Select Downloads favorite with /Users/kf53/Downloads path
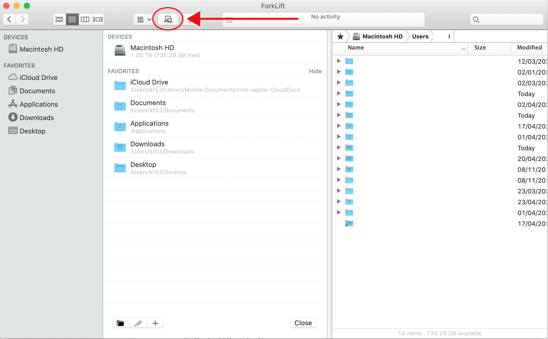 (x=215, y=147)
